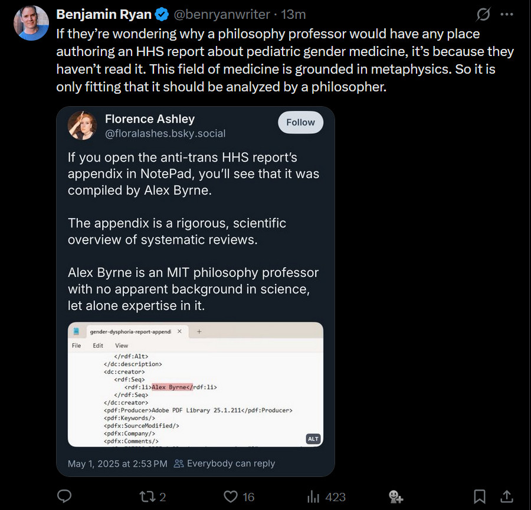Viewport: 531px width, 510px height.
Task: Follow Florence Ashley's Bluesky account
Action: [300, 122]
